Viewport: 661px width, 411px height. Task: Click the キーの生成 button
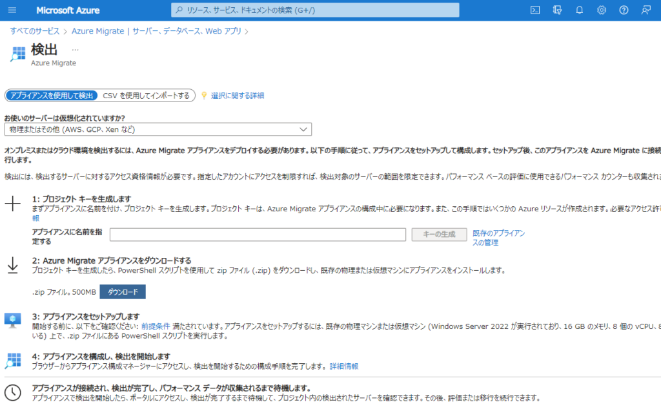(439, 234)
